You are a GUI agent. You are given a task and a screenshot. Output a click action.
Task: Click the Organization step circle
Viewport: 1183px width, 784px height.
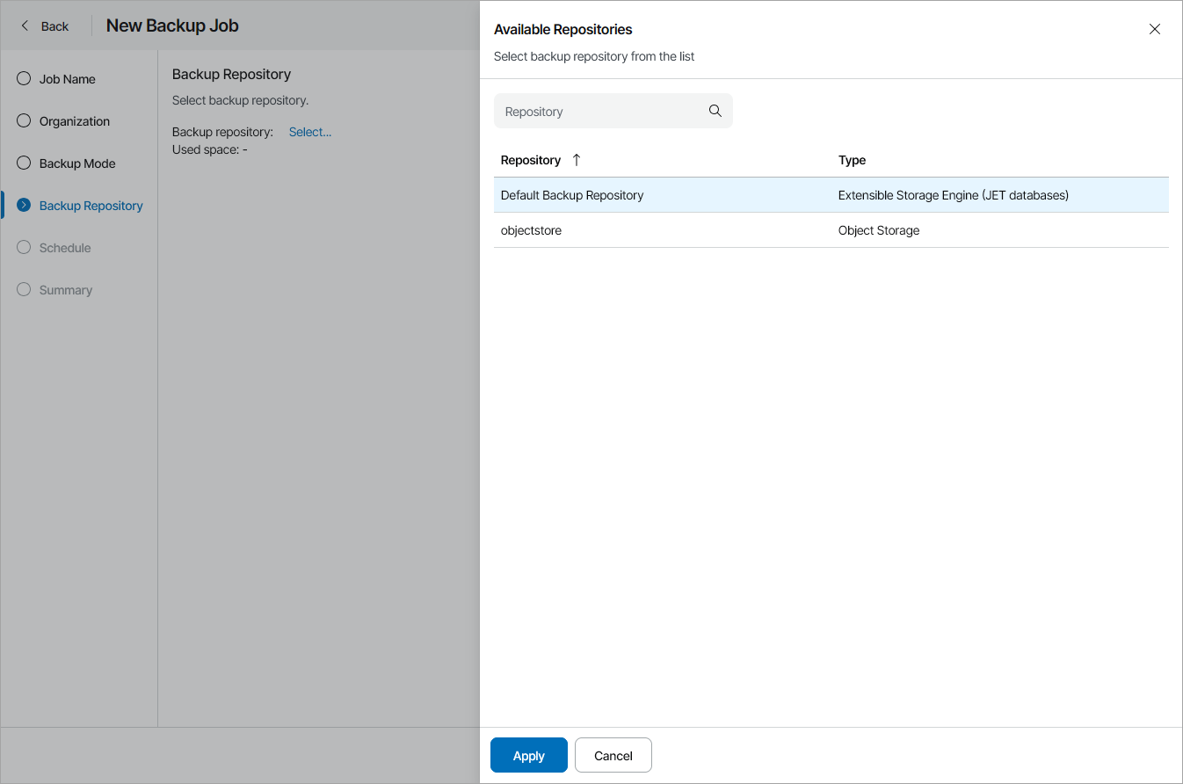click(24, 121)
